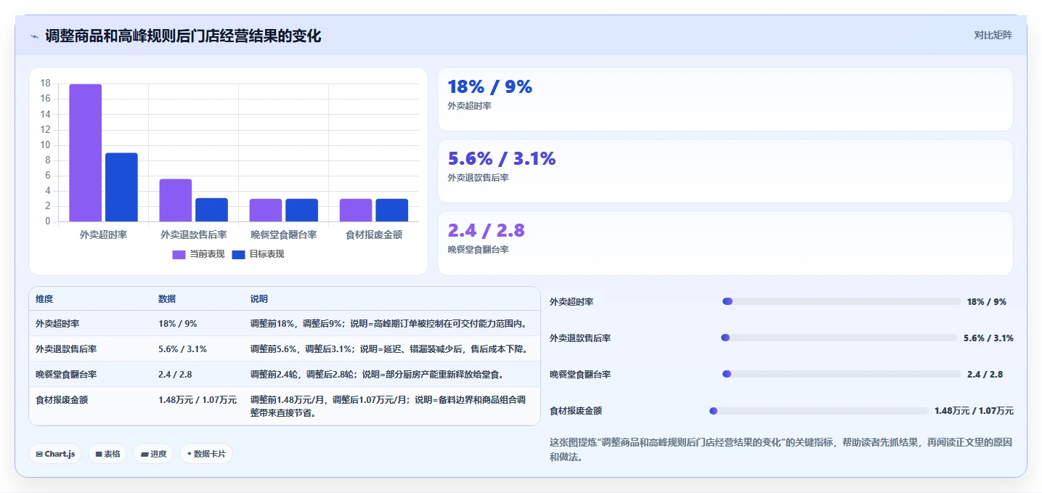Toggle the 当前表现 legend item

pos(198,254)
